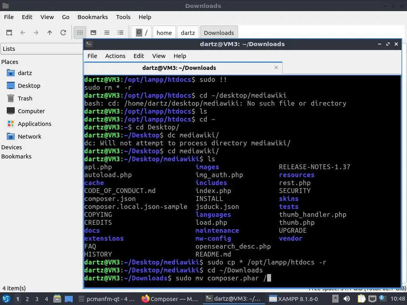This screenshot has width=407, height=305.
Task: Open the Bookmarks menu
Action: click(93, 17)
